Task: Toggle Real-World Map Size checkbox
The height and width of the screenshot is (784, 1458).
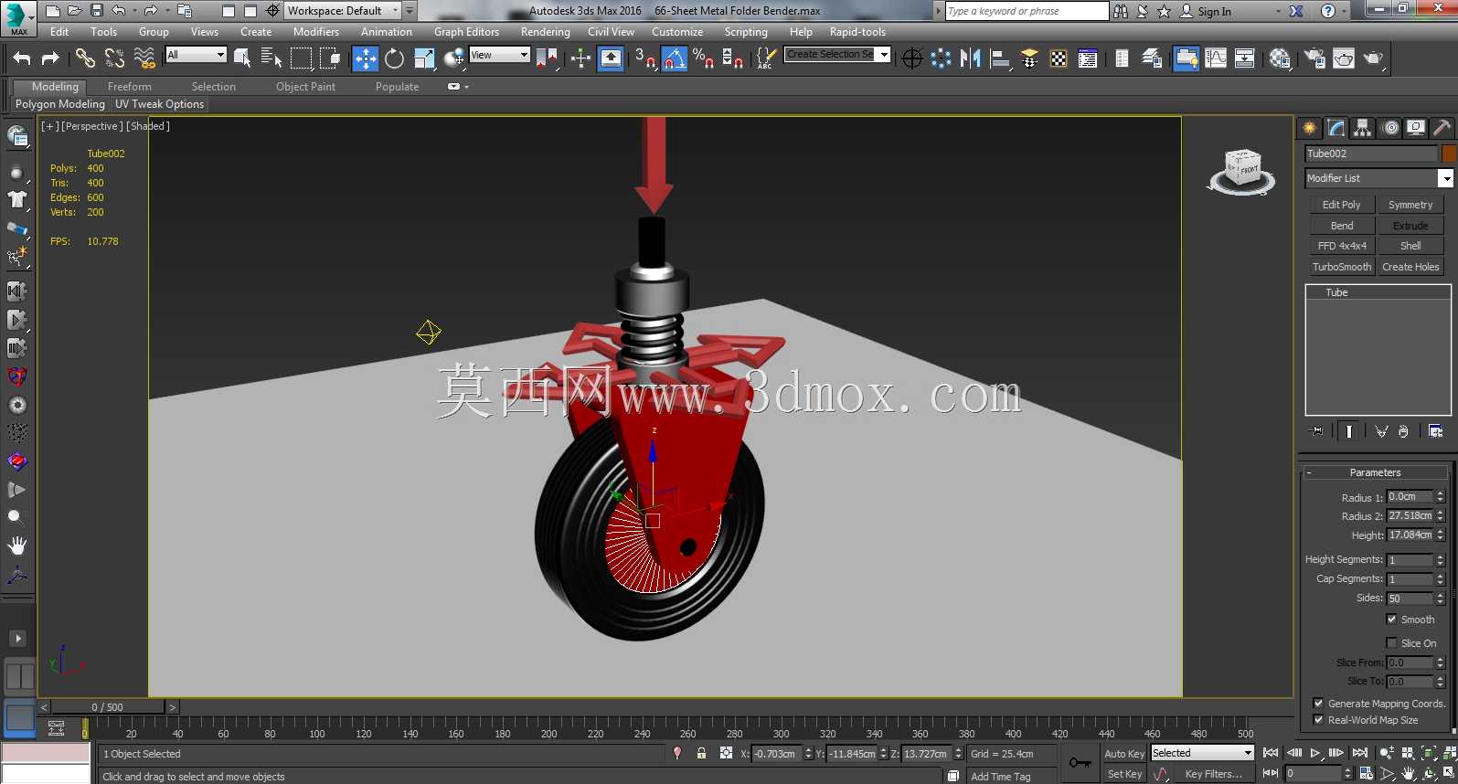Action: (1318, 719)
